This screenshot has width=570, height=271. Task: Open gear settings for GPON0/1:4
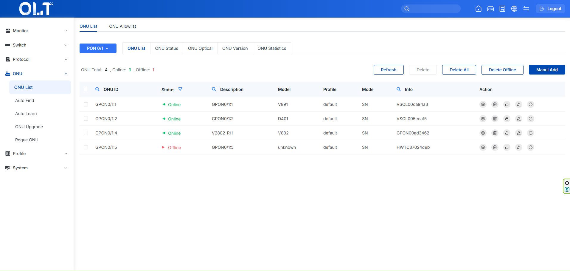click(483, 133)
